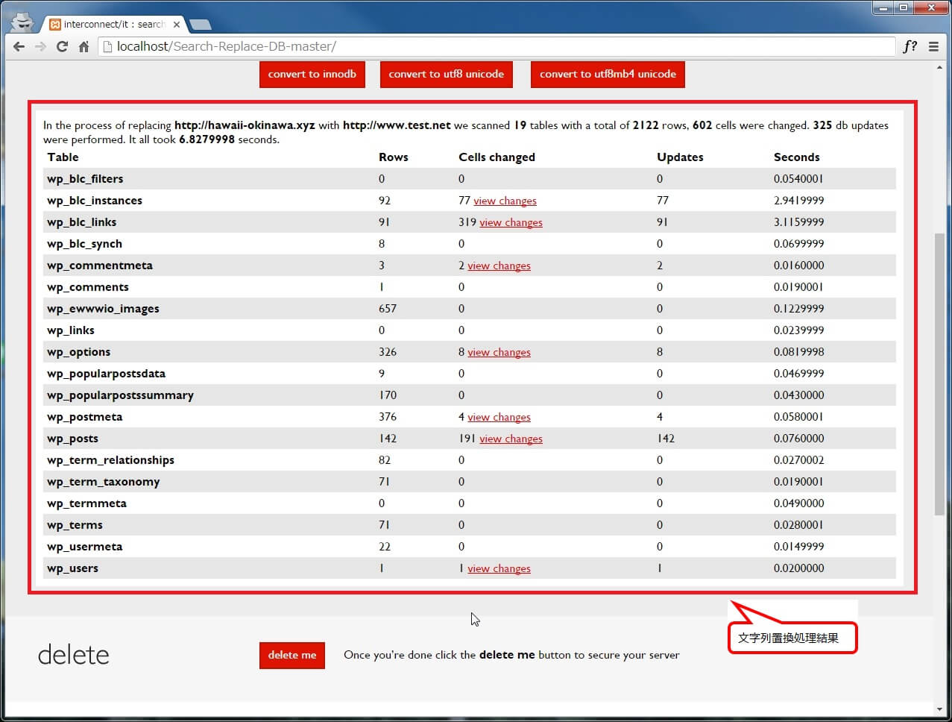Viewport: 952px width, 722px height.
Task: Open a new tab button
Action: coord(200,25)
